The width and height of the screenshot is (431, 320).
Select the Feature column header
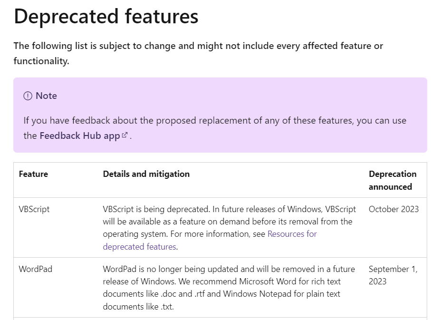[33, 174]
